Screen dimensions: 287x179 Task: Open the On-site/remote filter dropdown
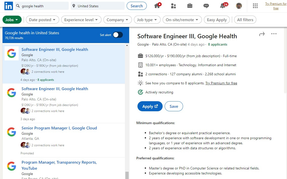click(x=182, y=20)
